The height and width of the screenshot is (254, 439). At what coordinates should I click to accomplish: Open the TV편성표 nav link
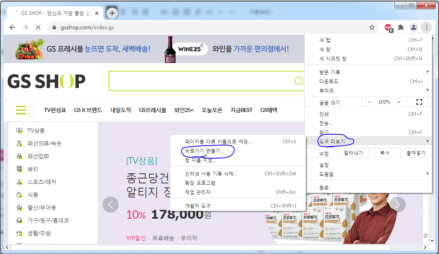pyautogui.click(x=55, y=110)
